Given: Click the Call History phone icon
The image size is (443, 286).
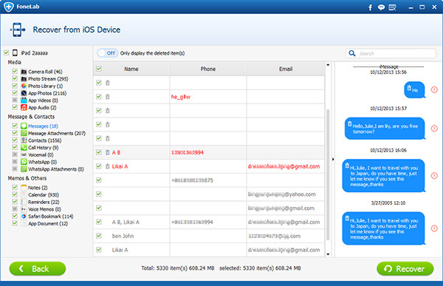Looking at the screenshot, I should click(x=24, y=147).
